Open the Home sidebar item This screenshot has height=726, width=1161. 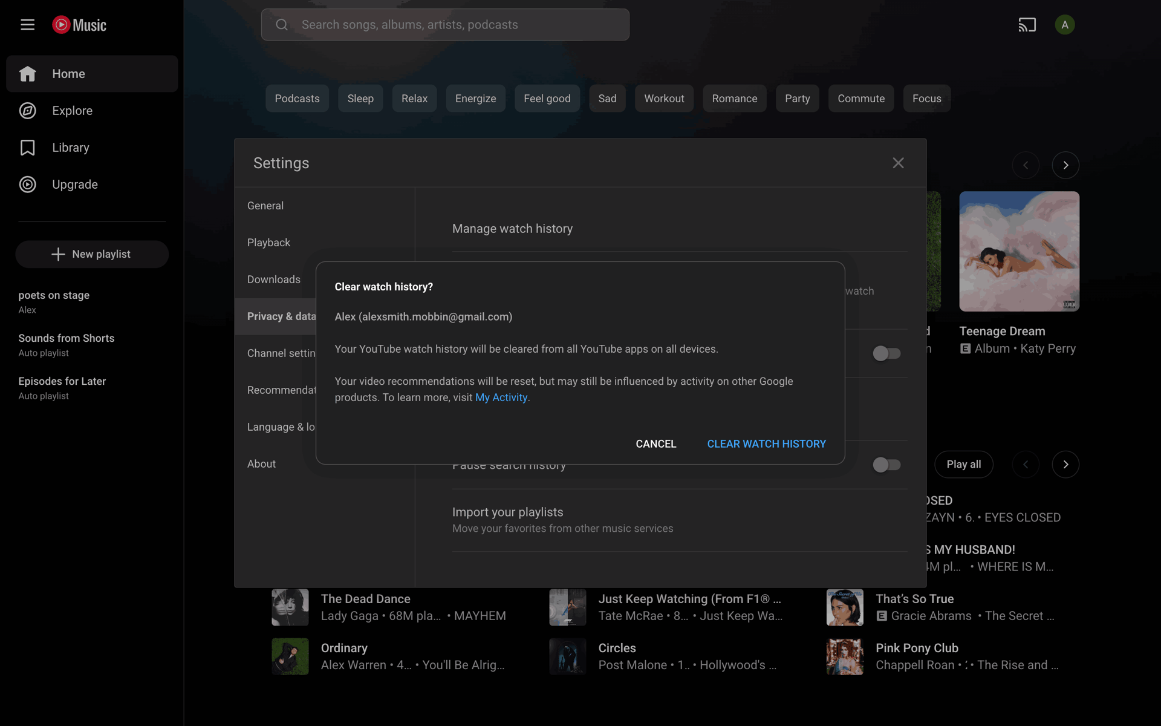(92, 74)
